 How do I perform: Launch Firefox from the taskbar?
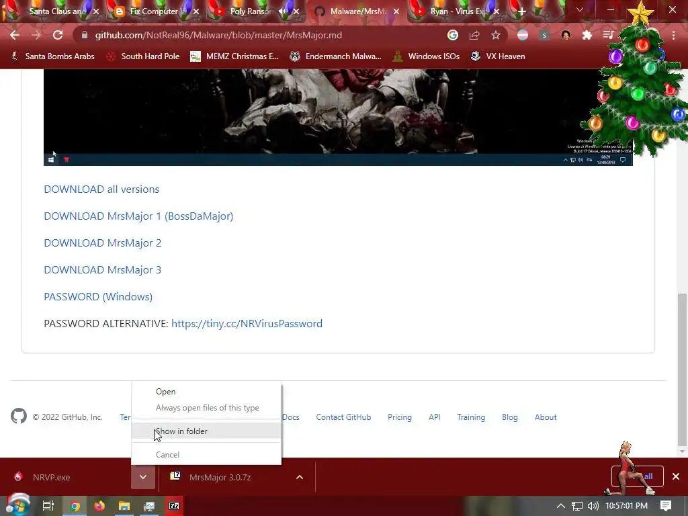tap(99, 506)
